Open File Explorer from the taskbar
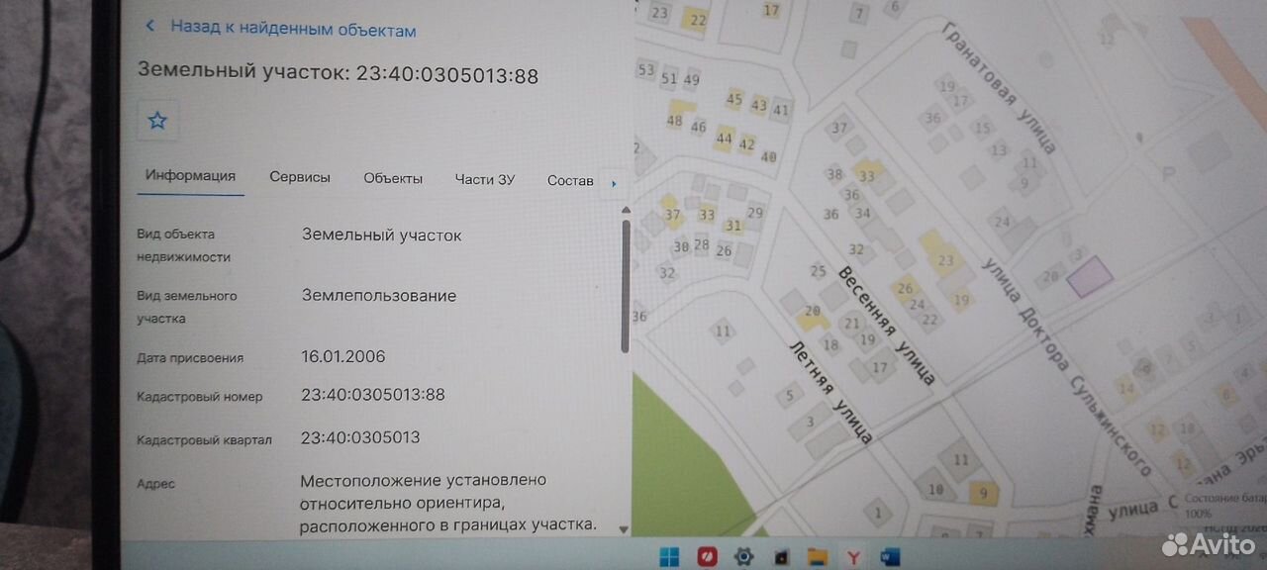The width and height of the screenshot is (1267, 570). pos(816,556)
